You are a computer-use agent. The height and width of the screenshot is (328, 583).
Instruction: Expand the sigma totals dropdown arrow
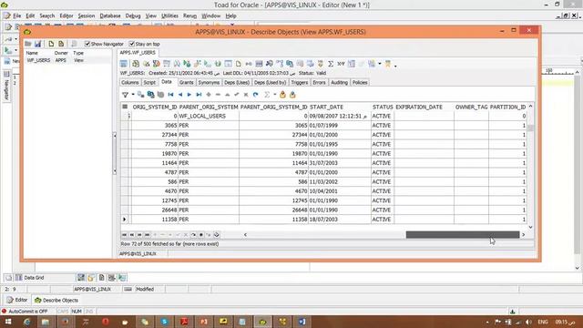coord(275,95)
